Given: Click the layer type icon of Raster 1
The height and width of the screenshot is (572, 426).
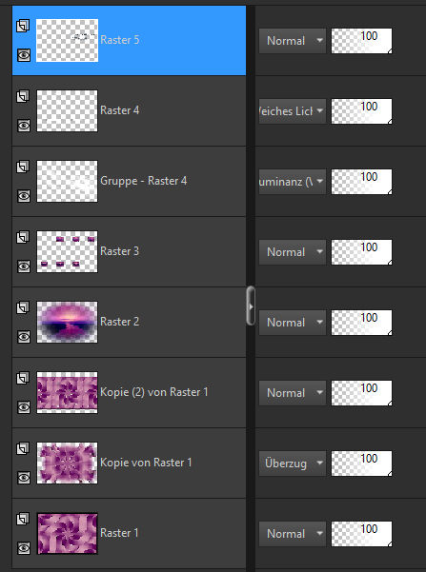Looking at the screenshot, I should coord(23,519).
